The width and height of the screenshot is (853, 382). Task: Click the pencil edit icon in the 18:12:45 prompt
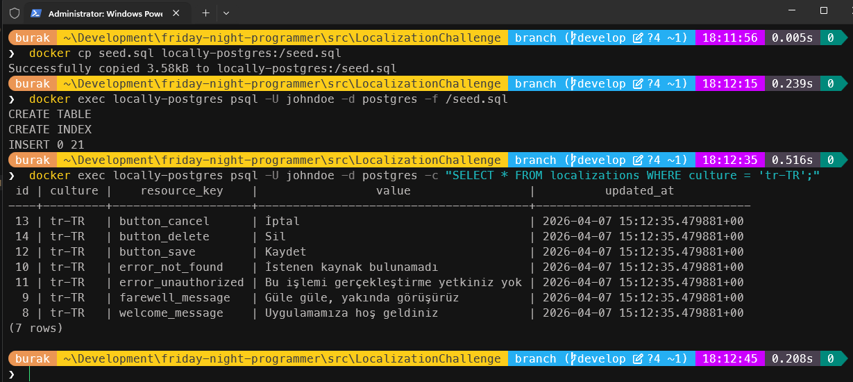pyautogui.click(x=638, y=359)
